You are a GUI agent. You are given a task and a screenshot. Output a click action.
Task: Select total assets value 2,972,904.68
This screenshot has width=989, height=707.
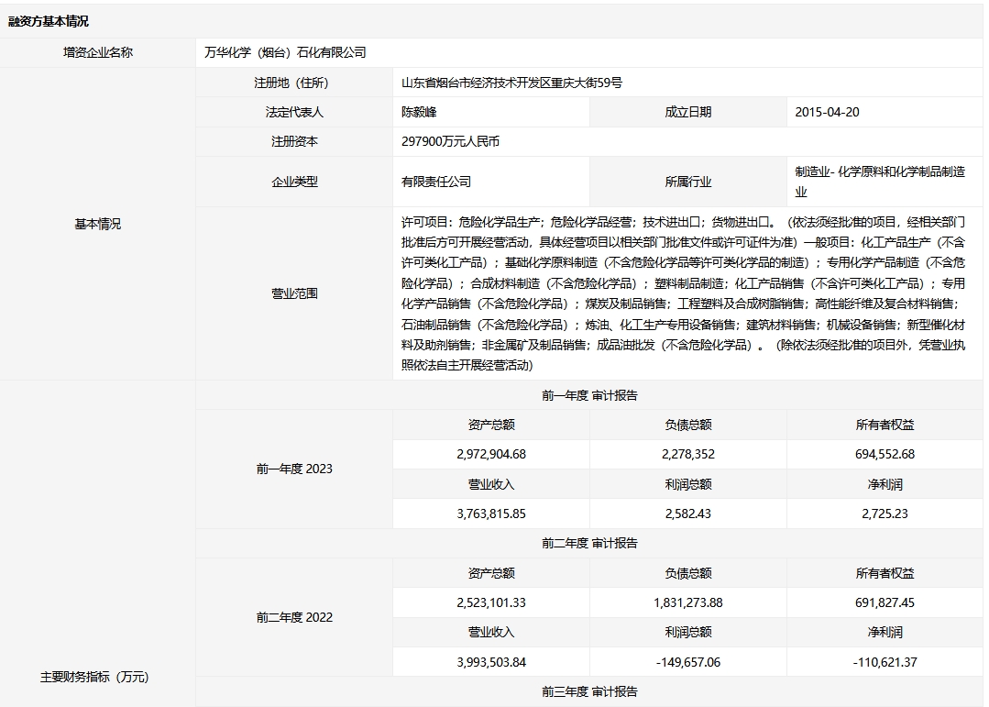coord(490,455)
